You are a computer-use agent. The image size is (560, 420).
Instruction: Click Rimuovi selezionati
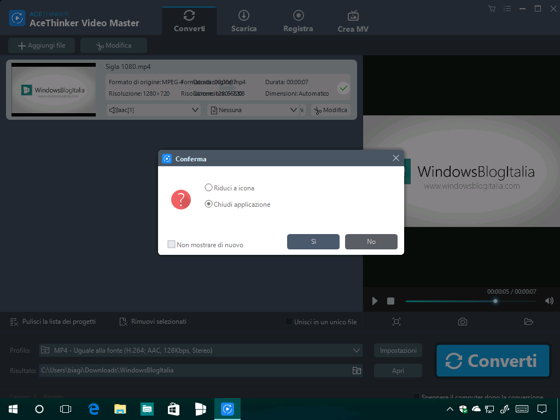[153, 322]
